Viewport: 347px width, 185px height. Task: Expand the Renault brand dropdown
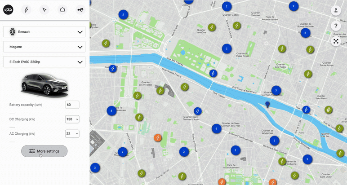pos(44,32)
